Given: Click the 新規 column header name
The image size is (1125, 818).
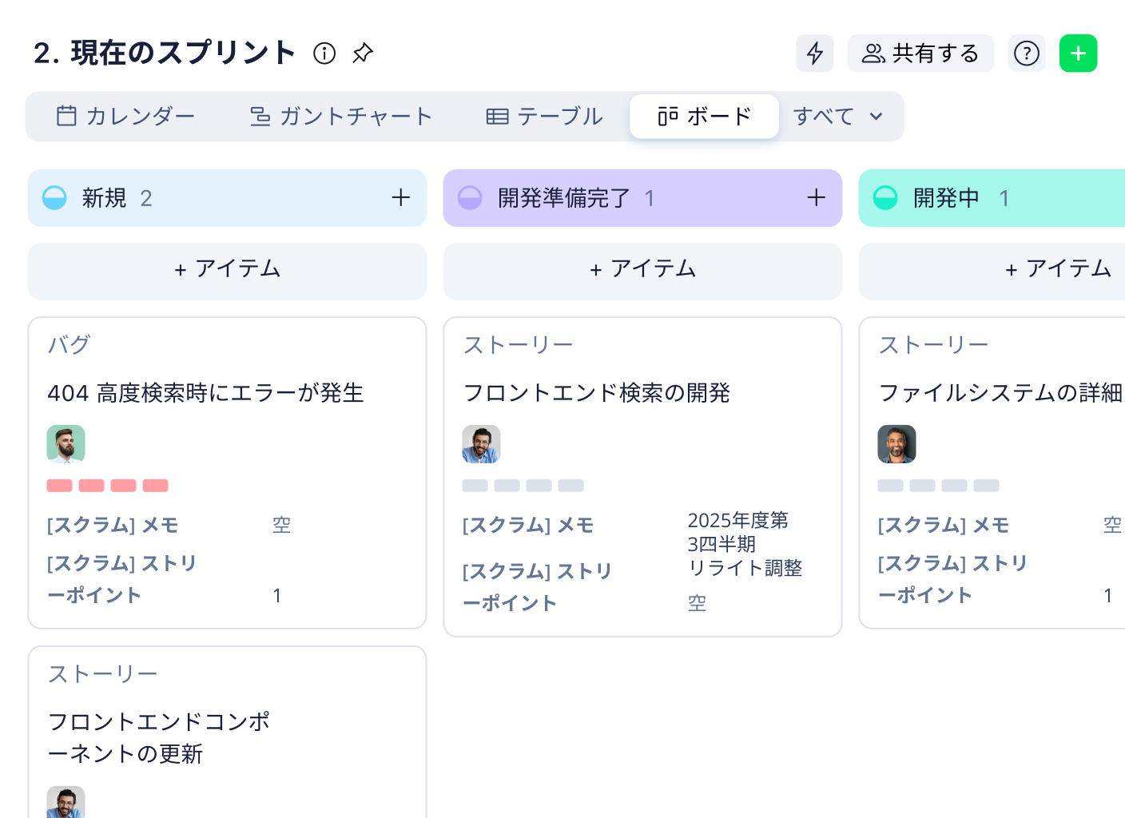Looking at the screenshot, I should pos(105,198).
